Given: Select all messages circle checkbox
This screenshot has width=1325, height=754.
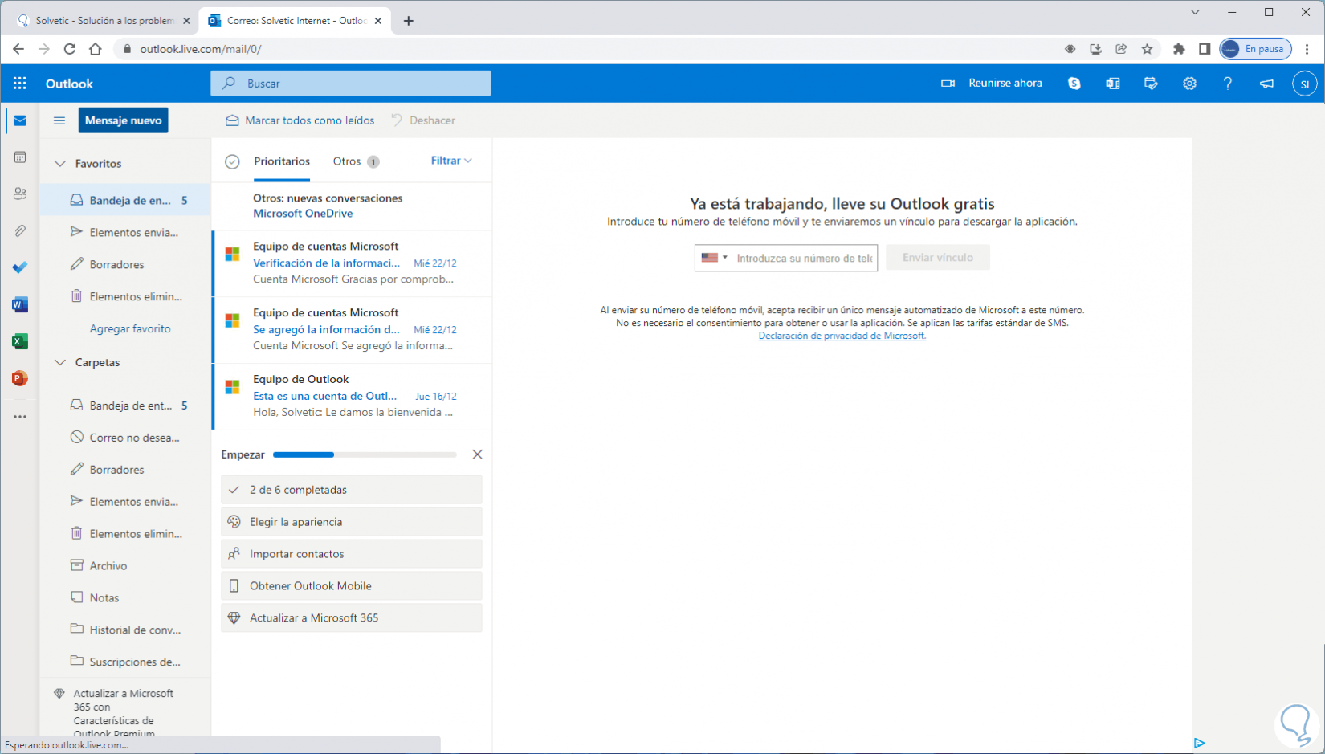Looking at the screenshot, I should [232, 162].
